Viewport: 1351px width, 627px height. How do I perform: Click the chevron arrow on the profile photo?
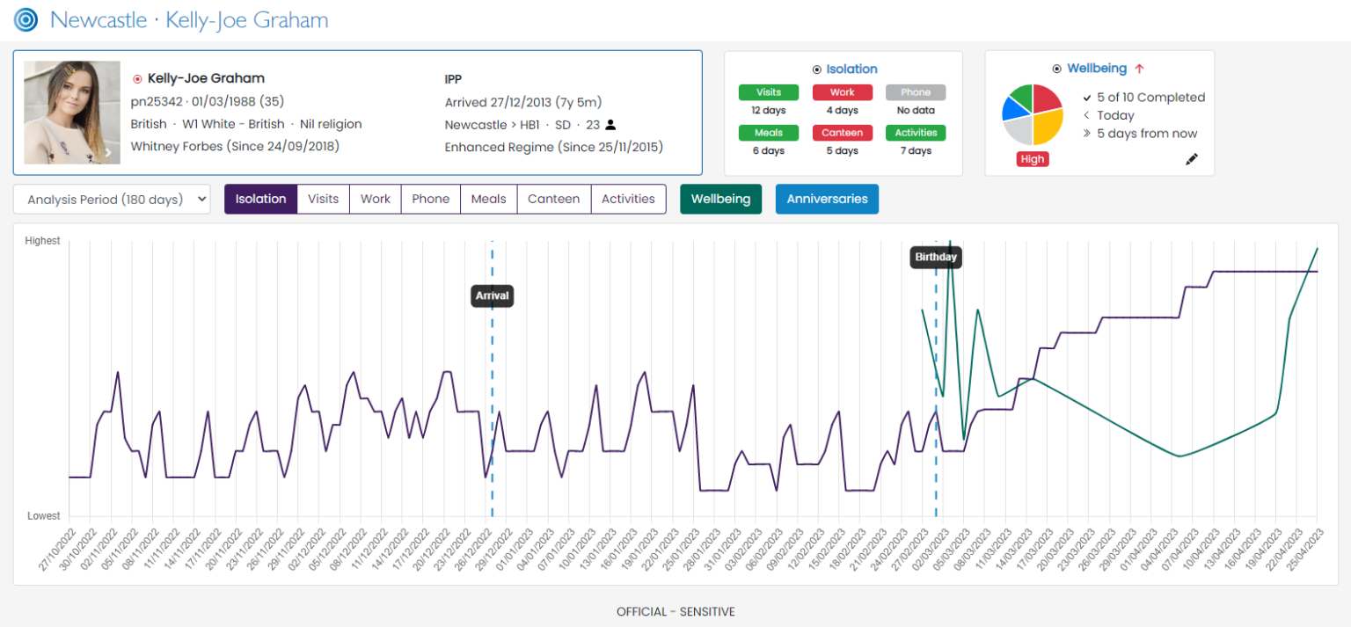click(108, 153)
